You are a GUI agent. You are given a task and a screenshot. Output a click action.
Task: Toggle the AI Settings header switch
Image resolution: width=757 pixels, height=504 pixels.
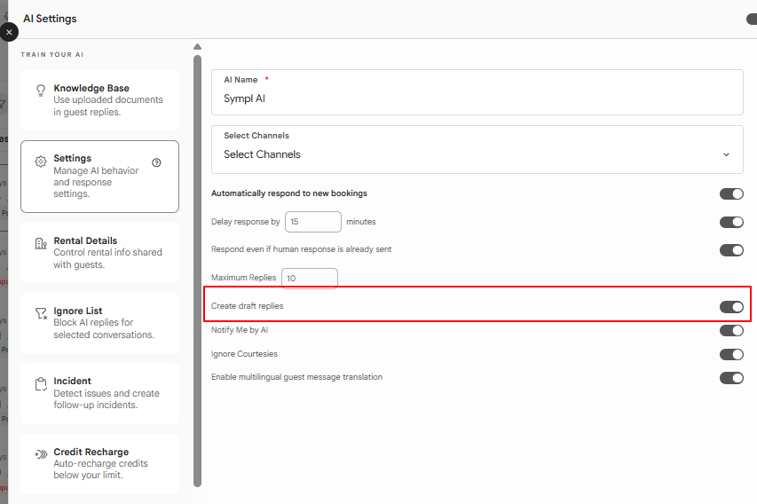click(752, 19)
